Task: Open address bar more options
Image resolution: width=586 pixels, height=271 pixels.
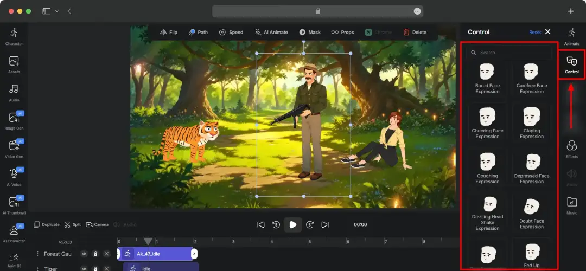Action: (x=417, y=11)
